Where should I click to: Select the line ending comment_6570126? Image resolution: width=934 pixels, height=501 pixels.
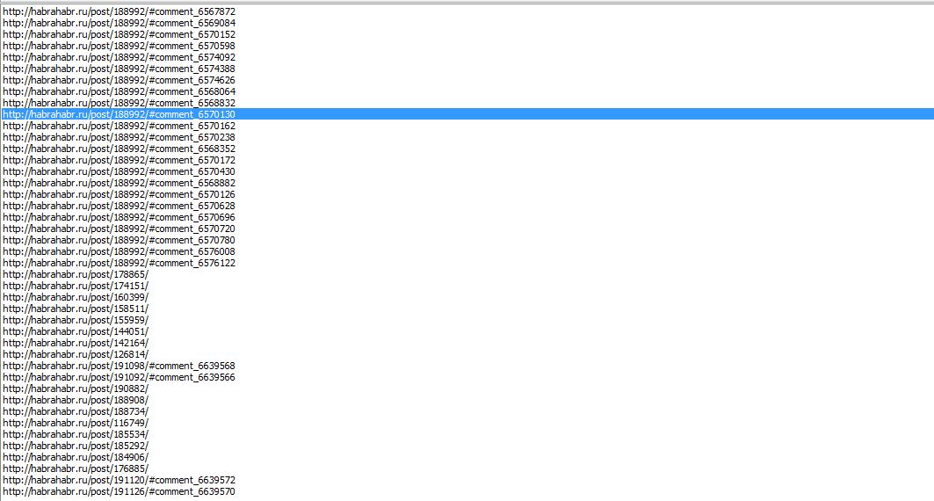click(119, 194)
